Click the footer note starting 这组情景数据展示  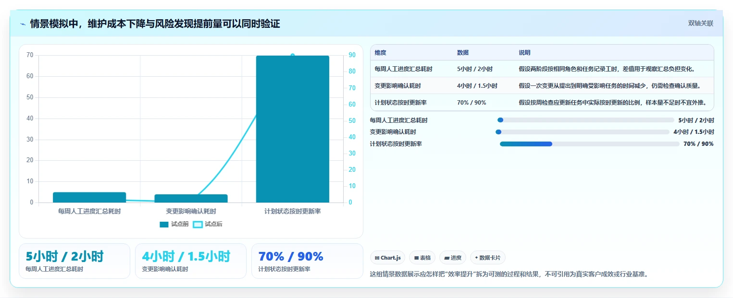(509, 274)
